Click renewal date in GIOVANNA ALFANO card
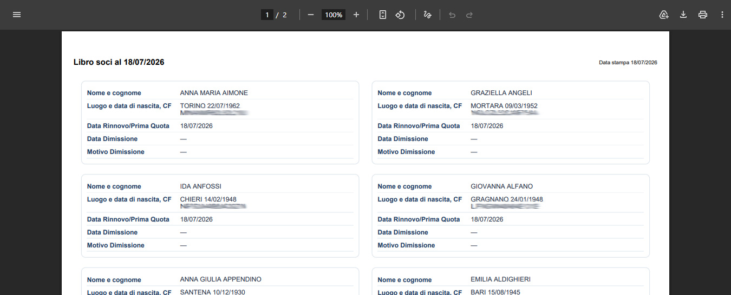 pyautogui.click(x=487, y=219)
